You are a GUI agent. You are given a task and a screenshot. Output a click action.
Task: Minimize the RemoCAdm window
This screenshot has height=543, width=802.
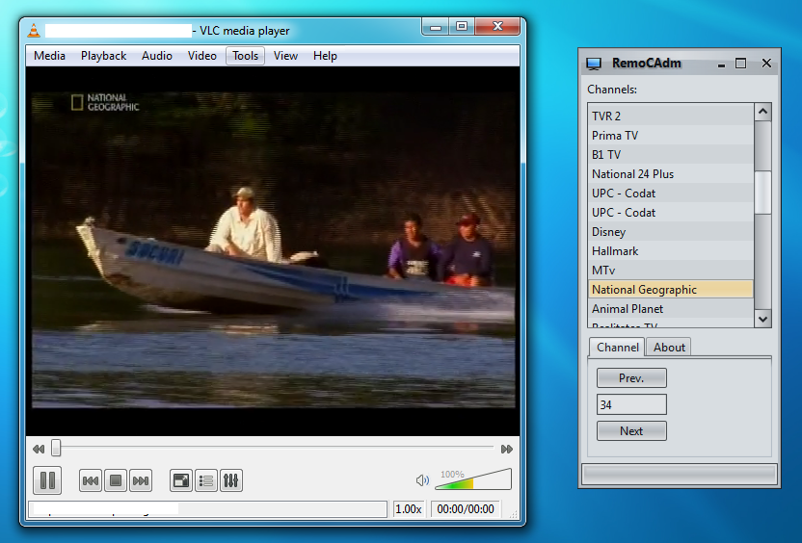click(721, 64)
